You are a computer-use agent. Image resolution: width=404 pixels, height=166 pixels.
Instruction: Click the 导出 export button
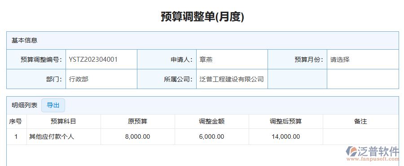(53, 105)
